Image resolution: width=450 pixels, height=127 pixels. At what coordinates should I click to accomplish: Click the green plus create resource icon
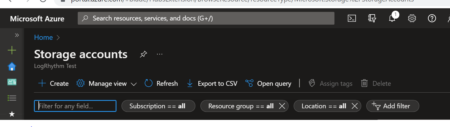click(12, 50)
